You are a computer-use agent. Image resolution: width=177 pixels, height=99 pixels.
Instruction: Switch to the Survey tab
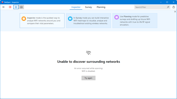pos(88,7)
